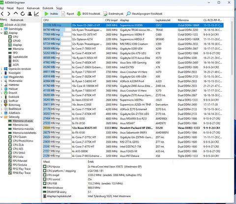Screen dimensions: 236x204
Task: Click the 84780 MB/mp result bar
Action: point(57,30)
